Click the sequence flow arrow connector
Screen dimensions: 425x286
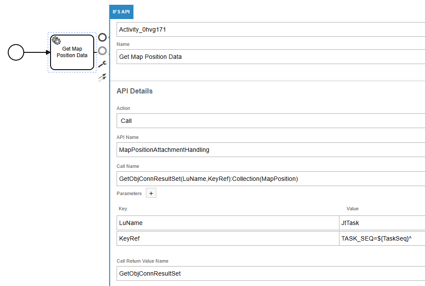(37, 52)
